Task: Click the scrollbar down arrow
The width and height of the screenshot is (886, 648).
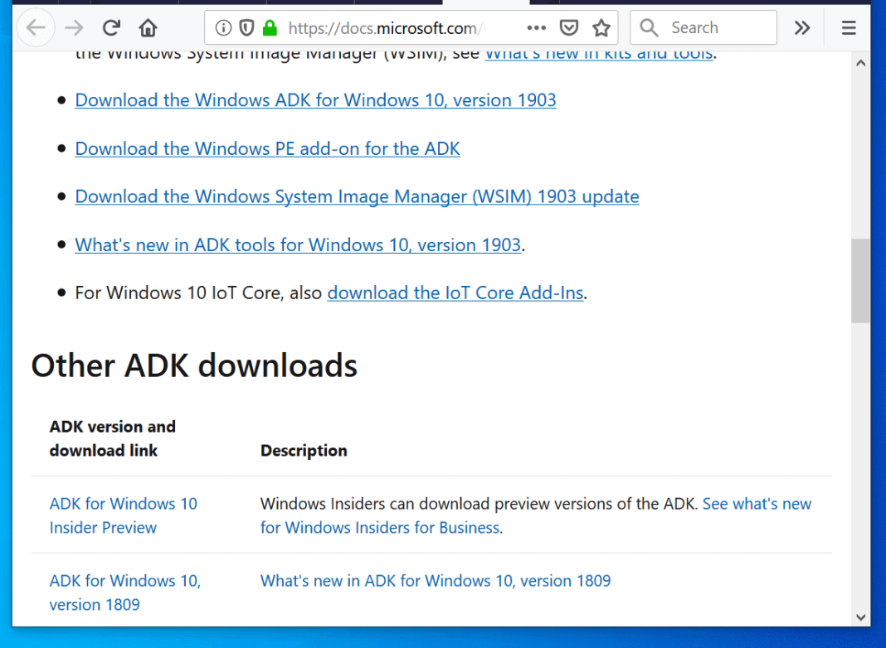Action: (x=861, y=617)
